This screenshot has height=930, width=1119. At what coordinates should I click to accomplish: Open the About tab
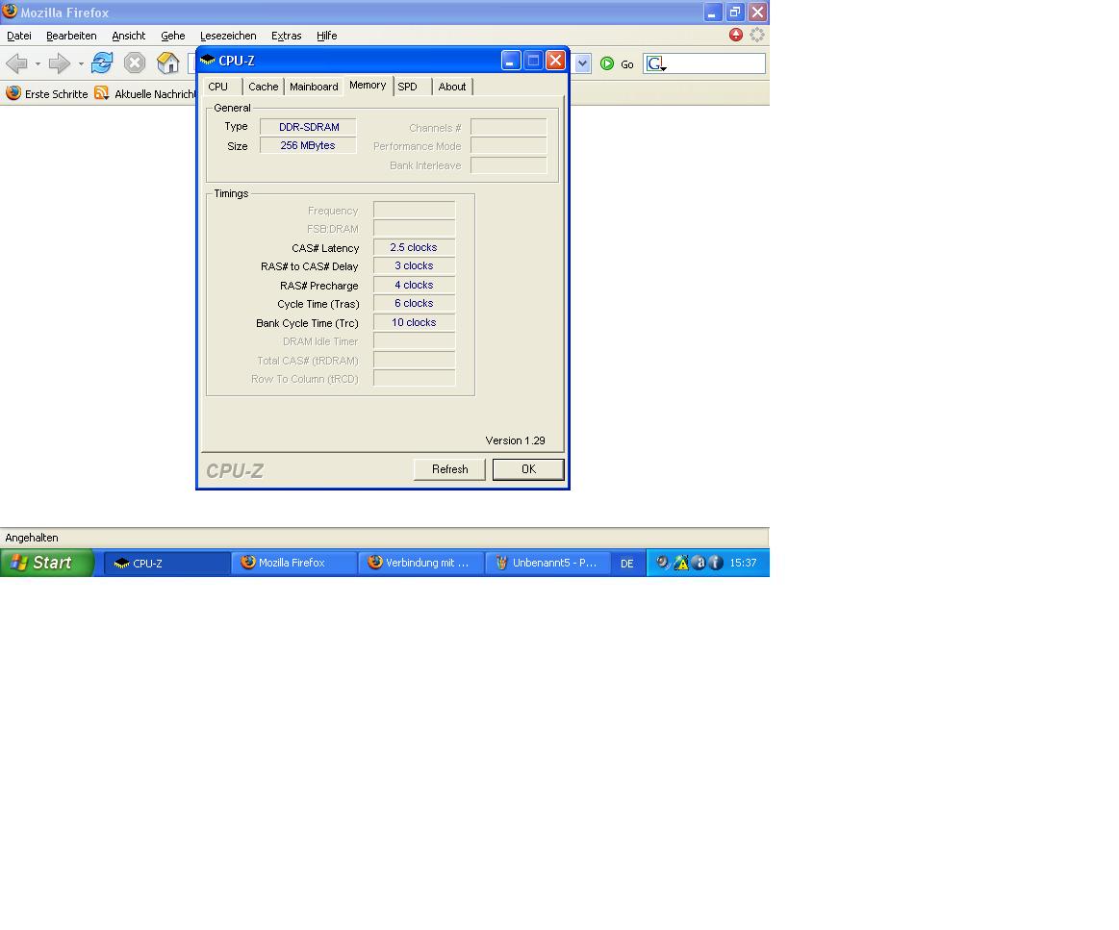452,87
